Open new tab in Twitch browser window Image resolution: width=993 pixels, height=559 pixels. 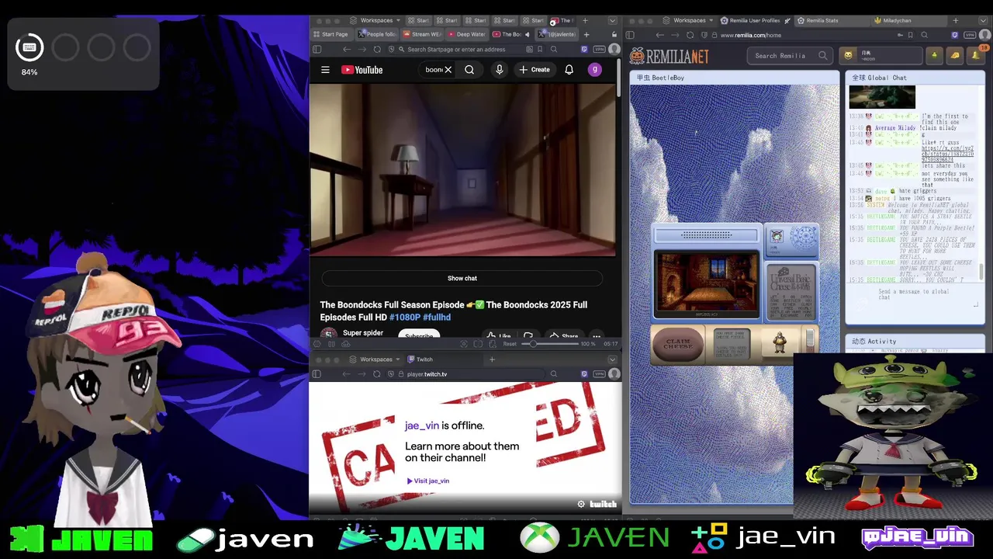pyautogui.click(x=492, y=359)
